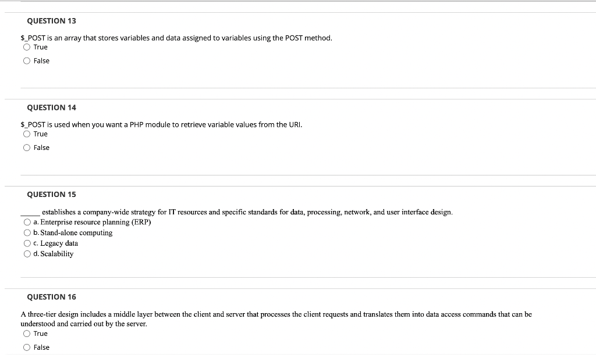Select False for Question 13
This screenshot has width=596, height=355.
coord(26,60)
